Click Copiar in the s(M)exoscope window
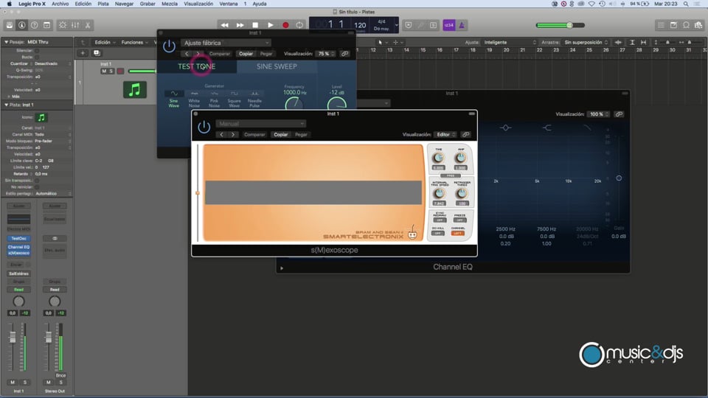Viewport: 708px width, 398px height. 280,134
